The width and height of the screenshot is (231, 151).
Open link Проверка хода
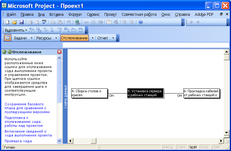18,141
